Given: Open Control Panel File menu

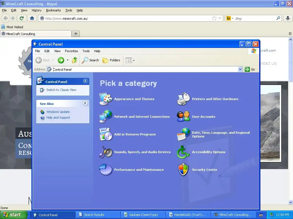Looking at the screenshot, I should click(37, 51).
